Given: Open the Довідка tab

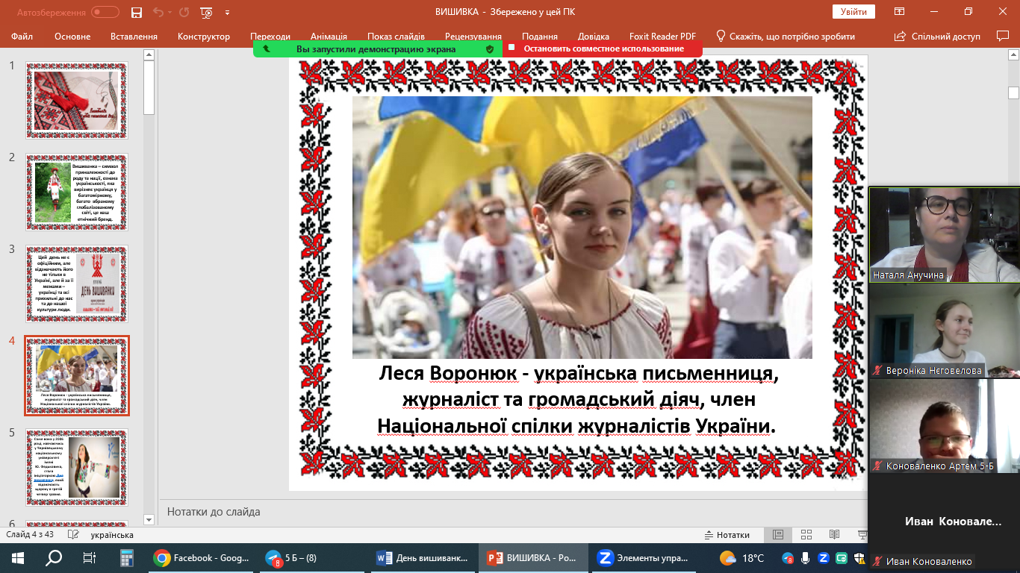Looking at the screenshot, I should pos(594,36).
